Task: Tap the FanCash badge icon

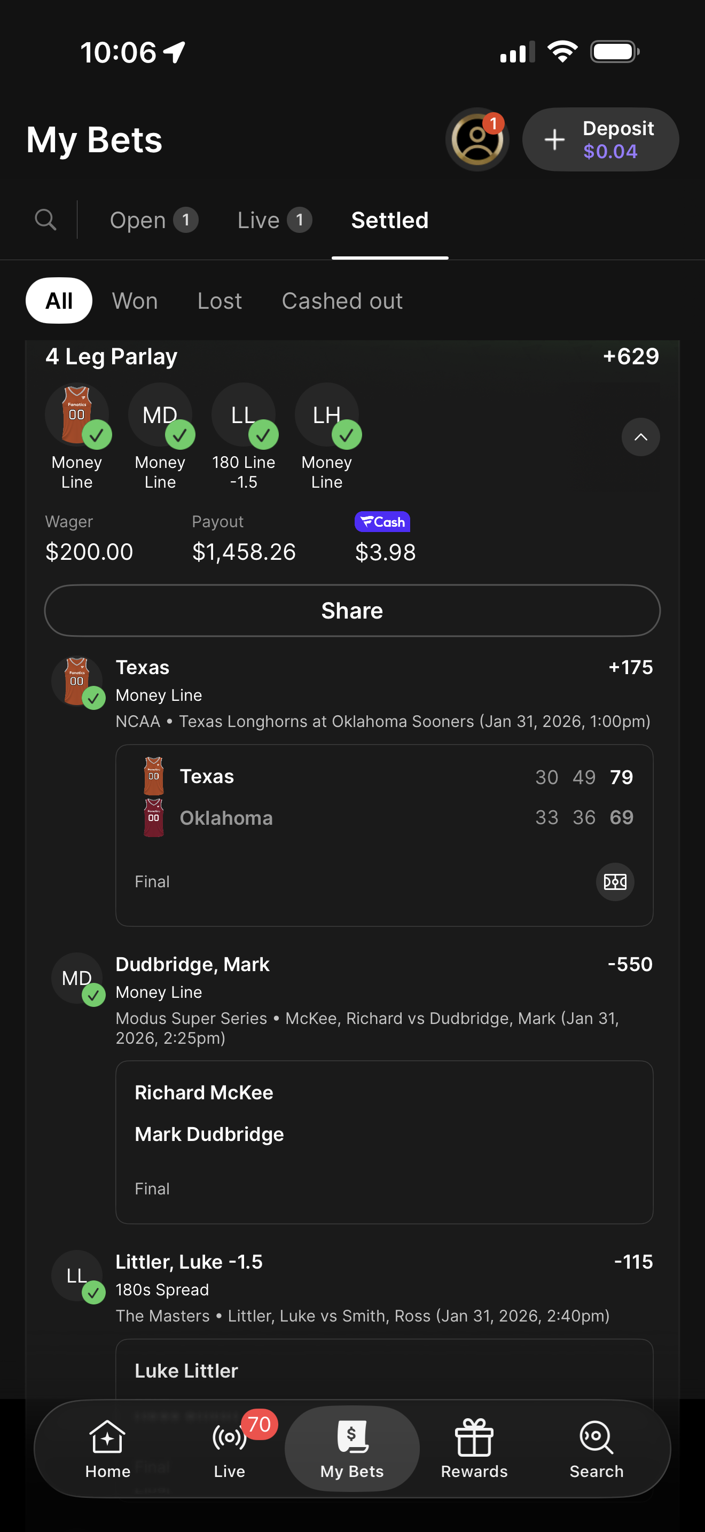Action: click(x=382, y=521)
